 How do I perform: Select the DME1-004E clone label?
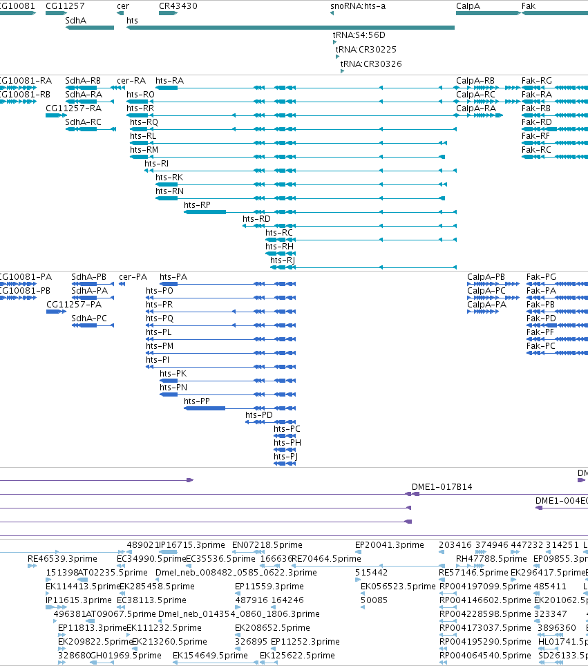(562, 500)
